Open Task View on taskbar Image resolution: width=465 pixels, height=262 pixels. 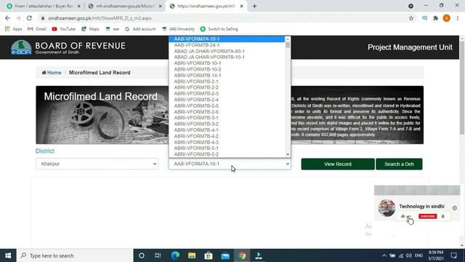pos(158,255)
